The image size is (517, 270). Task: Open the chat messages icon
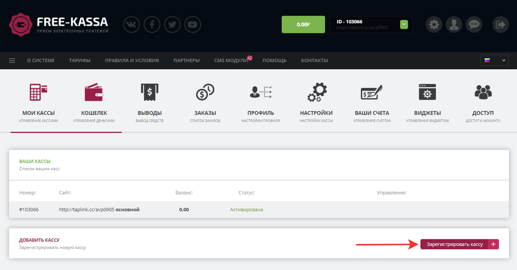point(474,24)
